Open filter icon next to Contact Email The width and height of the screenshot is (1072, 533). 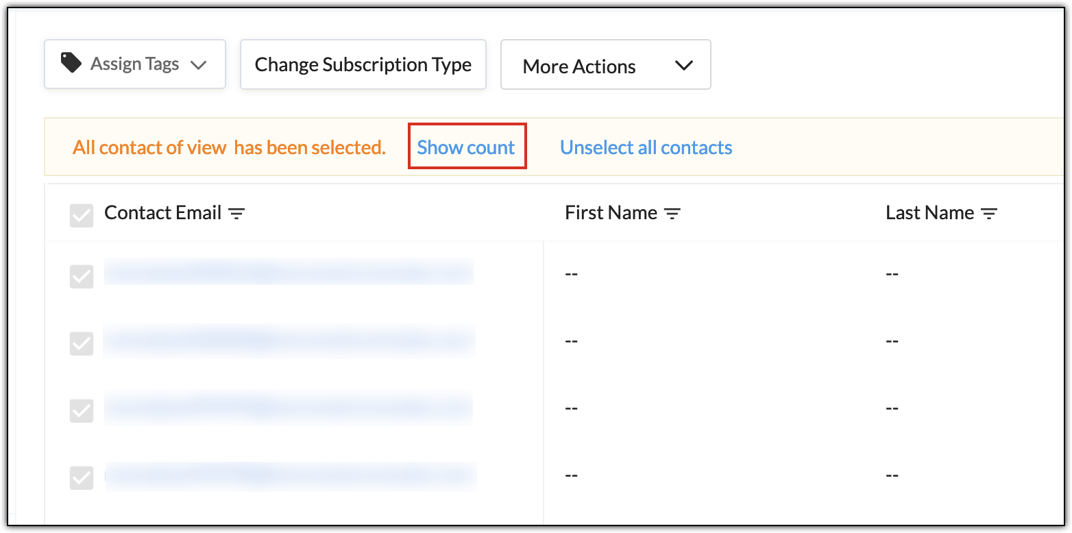236,214
